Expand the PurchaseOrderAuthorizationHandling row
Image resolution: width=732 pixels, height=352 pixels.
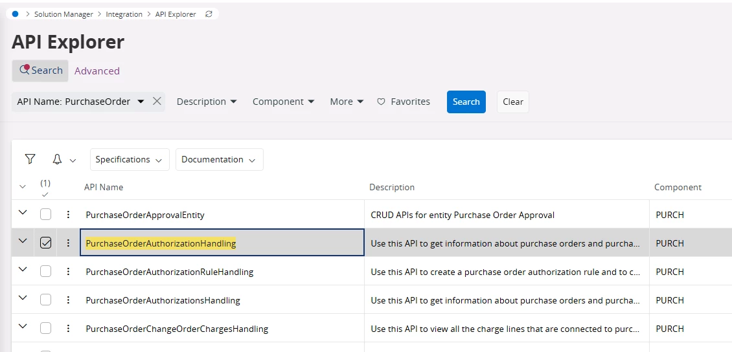click(23, 241)
